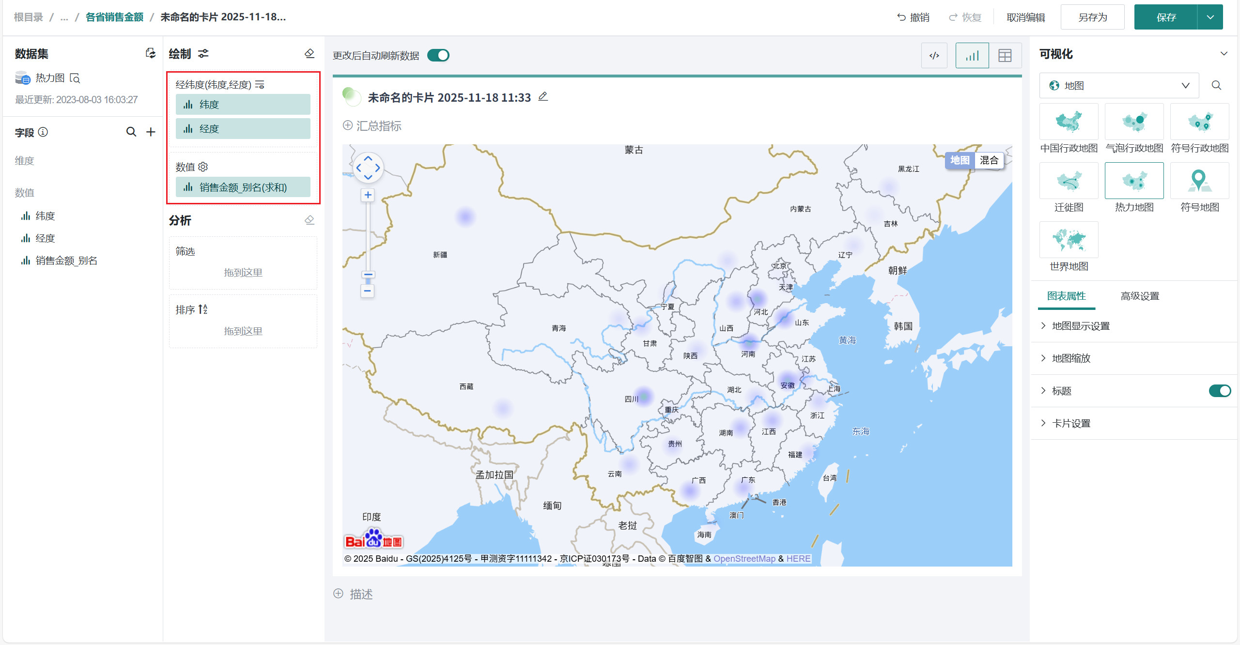Zoom in map with plus button
This screenshot has height=645, width=1240.
pos(368,195)
